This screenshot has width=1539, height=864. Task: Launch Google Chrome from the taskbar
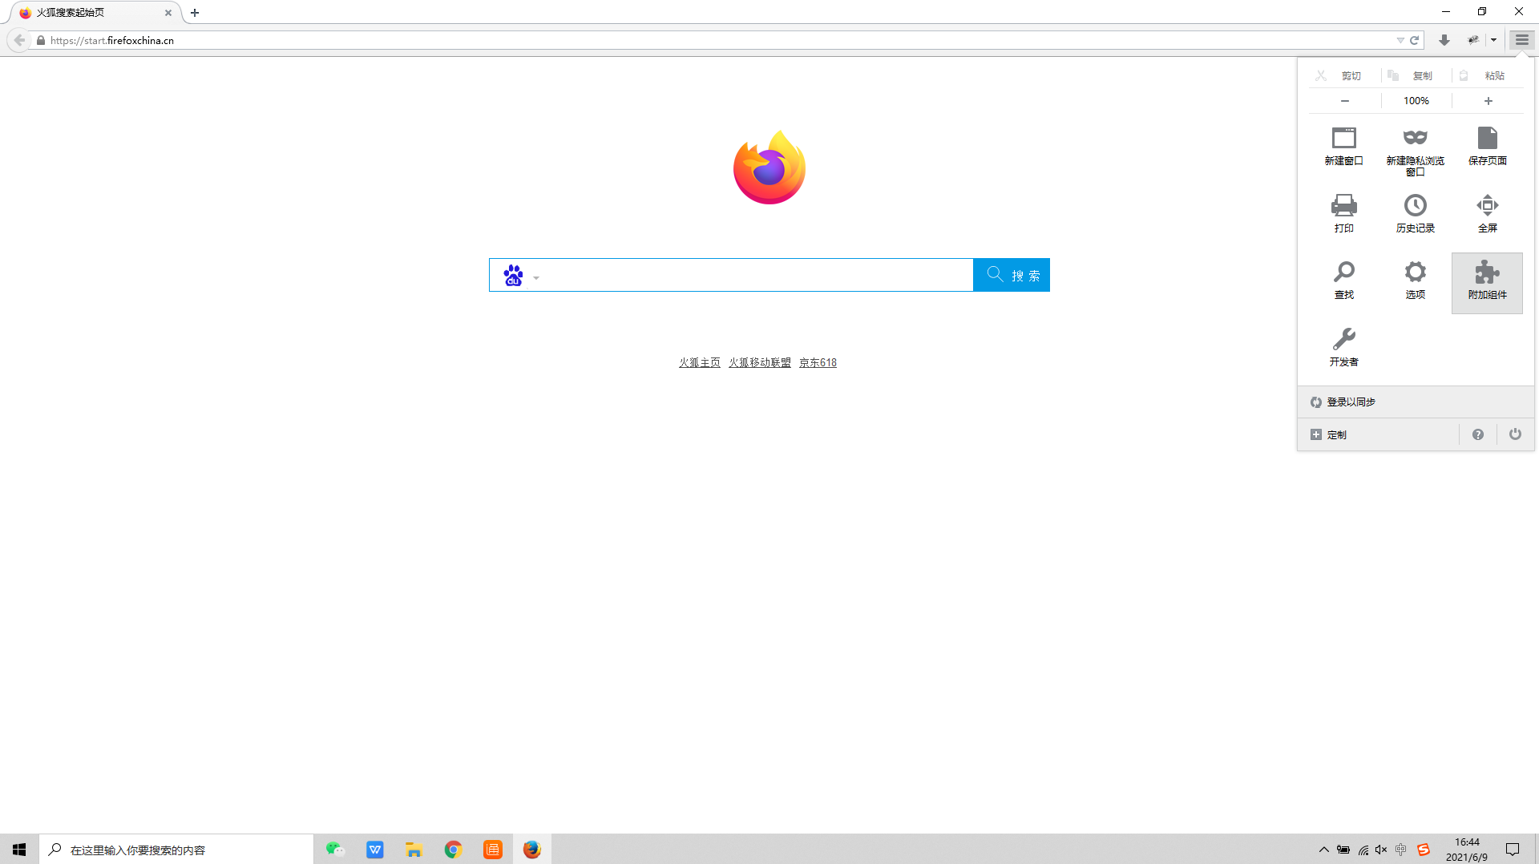453,850
